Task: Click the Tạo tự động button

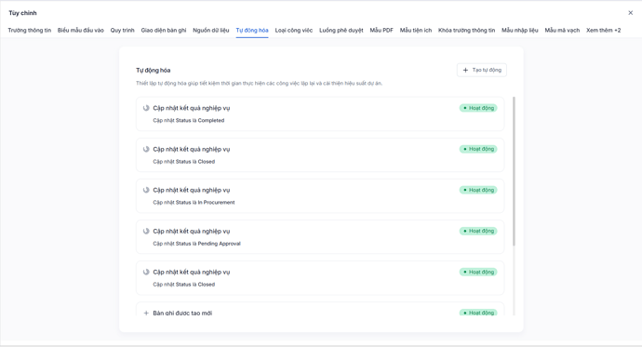Action: [x=482, y=70]
